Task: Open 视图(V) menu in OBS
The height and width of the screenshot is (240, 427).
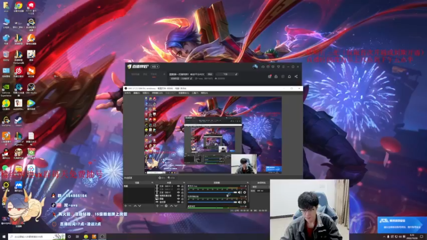Action: (x=146, y=93)
